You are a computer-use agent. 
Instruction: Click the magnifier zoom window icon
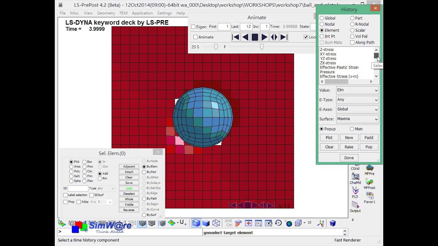258,223
